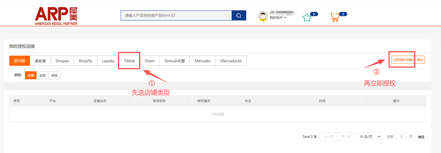Viewport: 441px width, 153px height.
Task: Select the 启用 status filter
Action: [x=43, y=75]
